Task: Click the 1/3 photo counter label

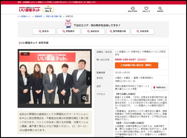Action: click(25, 54)
